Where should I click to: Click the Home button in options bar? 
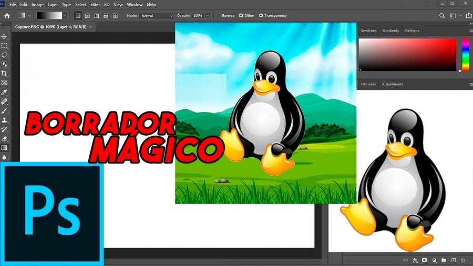pyautogui.click(x=7, y=16)
